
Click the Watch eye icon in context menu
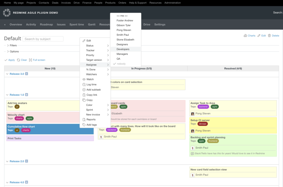coord(84,79)
